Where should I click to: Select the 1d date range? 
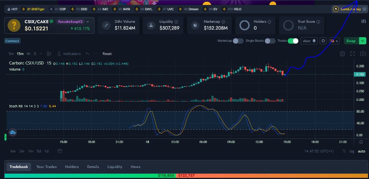[47, 151]
